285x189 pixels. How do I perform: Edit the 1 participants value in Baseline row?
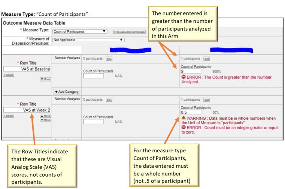206,59
